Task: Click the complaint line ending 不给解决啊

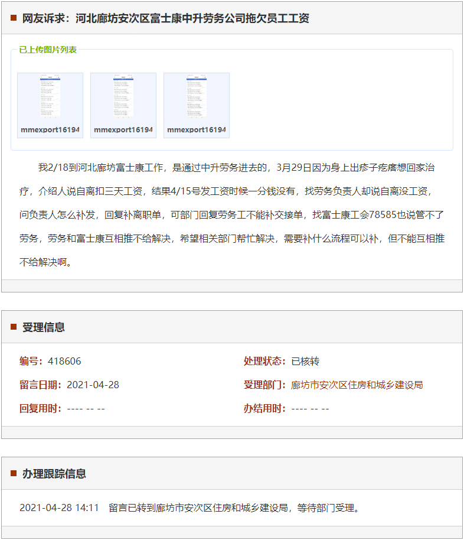Action: [x=45, y=262]
